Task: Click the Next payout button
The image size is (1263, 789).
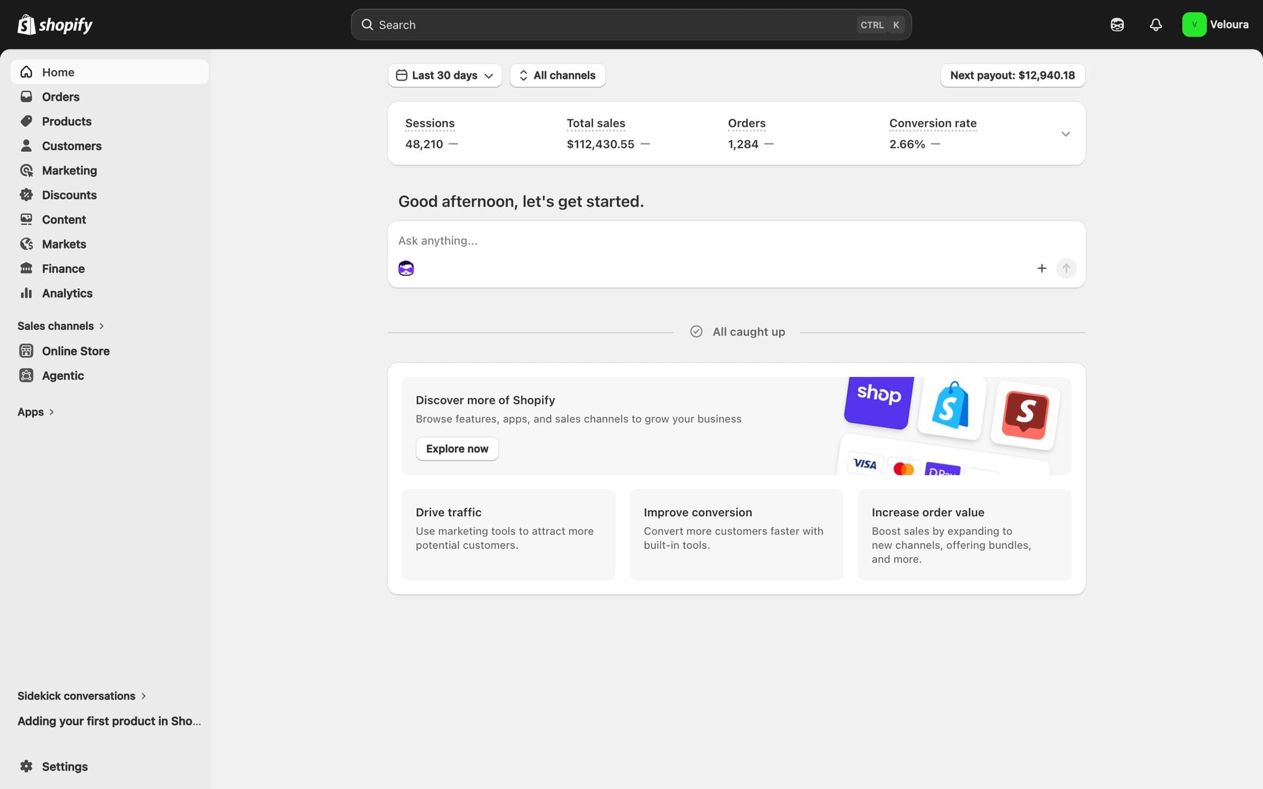Action: [x=1012, y=75]
